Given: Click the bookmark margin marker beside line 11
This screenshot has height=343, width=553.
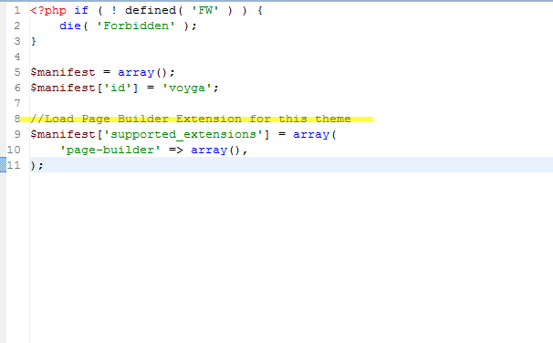Looking at the screenshot, I should 3,165.
